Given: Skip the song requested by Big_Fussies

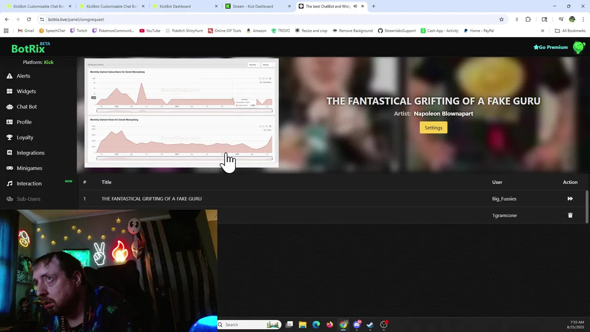Looking at the screenshot, I should point(570,199).
